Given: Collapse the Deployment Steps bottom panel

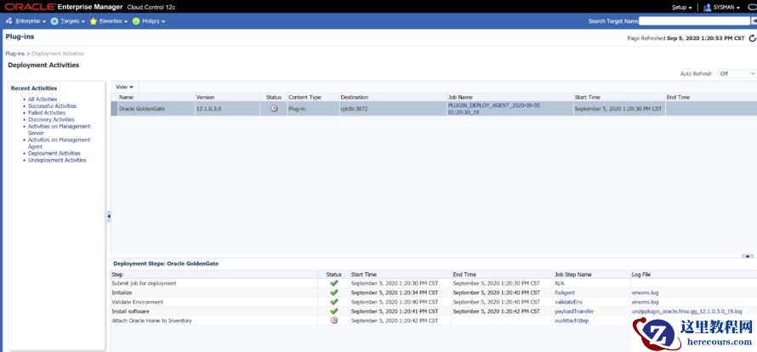Looking at the screenshot, I should [x=747, y=255].
